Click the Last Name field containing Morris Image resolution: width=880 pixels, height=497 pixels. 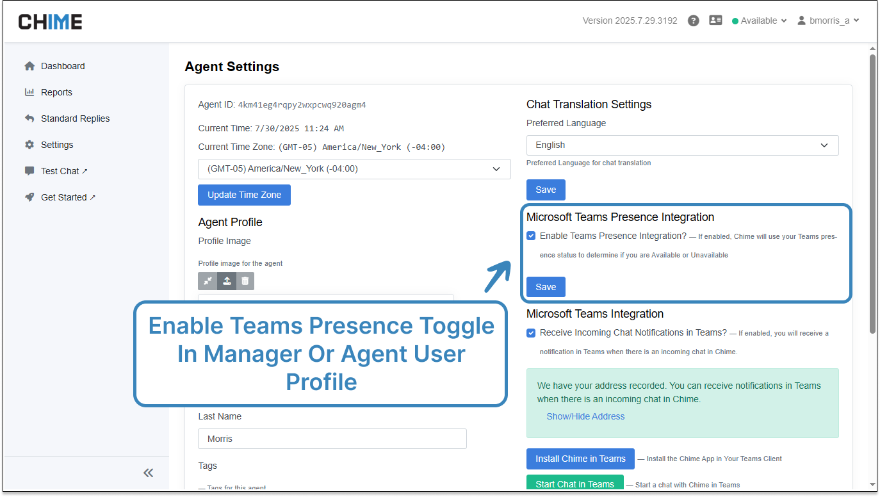332,439
